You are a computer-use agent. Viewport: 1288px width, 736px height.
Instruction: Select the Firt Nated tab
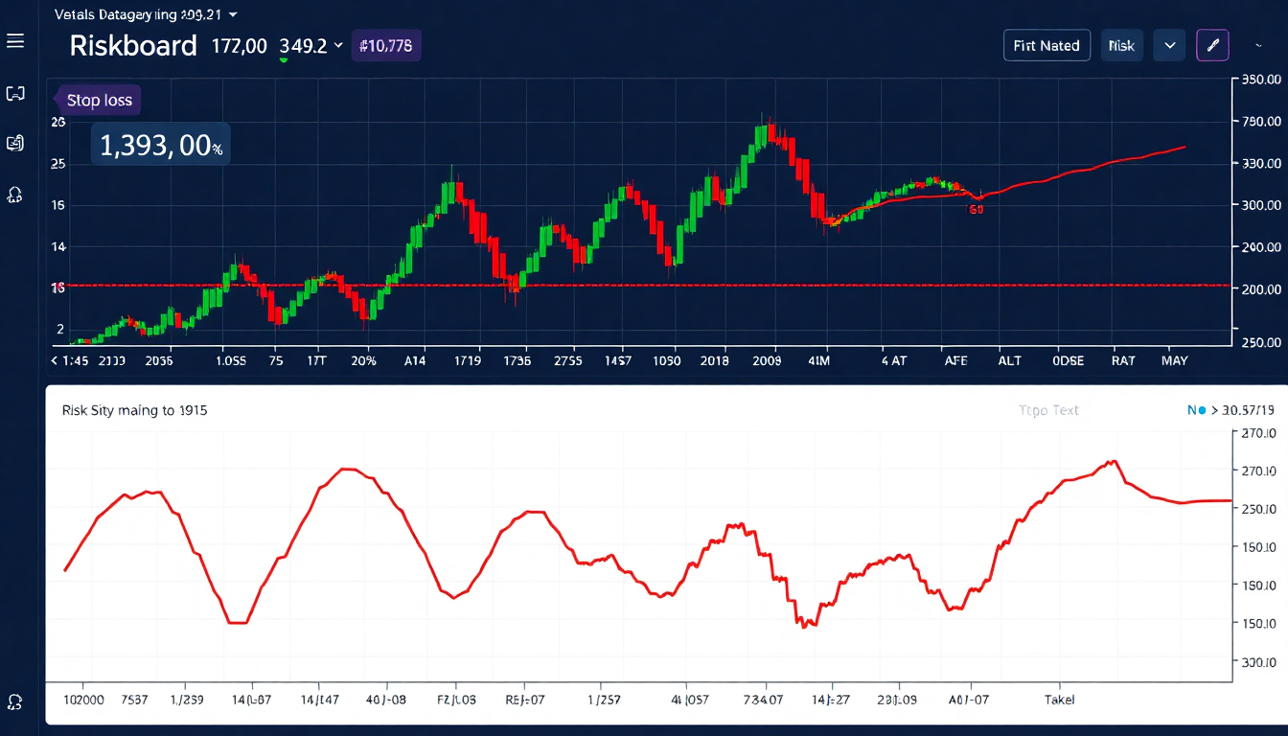pyautogui.click(x=1046, y=45)
